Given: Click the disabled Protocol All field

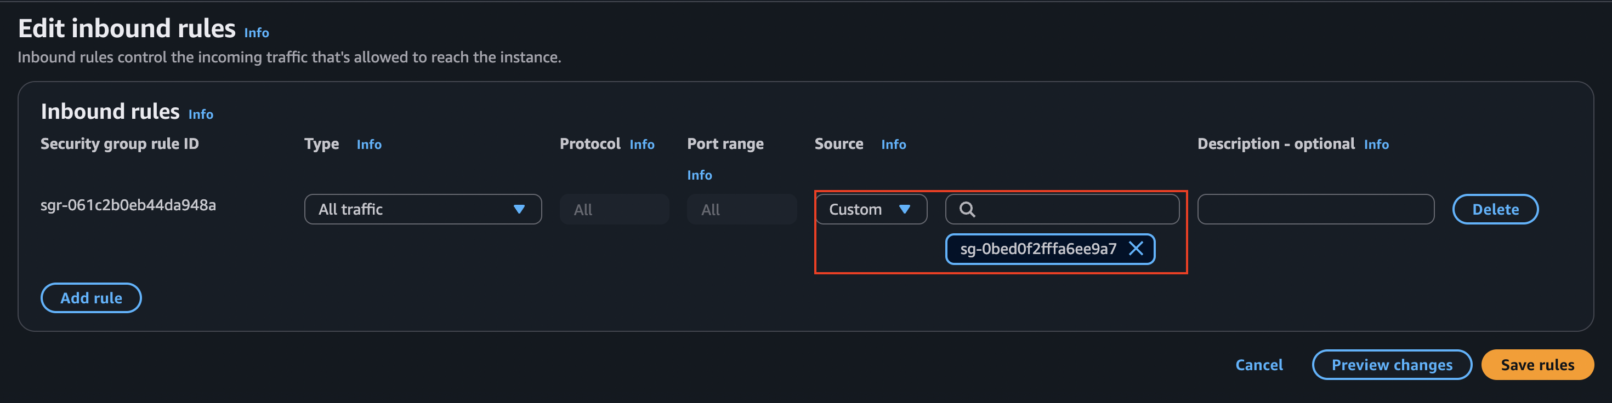Looking at the screenshot, I should click(614, 209).
